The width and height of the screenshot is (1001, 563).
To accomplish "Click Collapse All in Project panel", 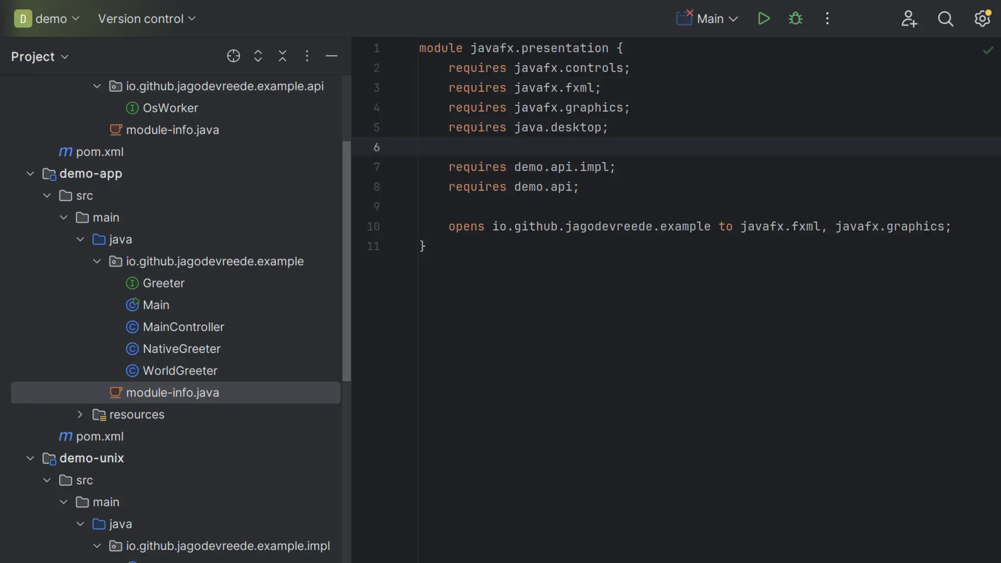I will pyautogui.click(x=283, y=56).
